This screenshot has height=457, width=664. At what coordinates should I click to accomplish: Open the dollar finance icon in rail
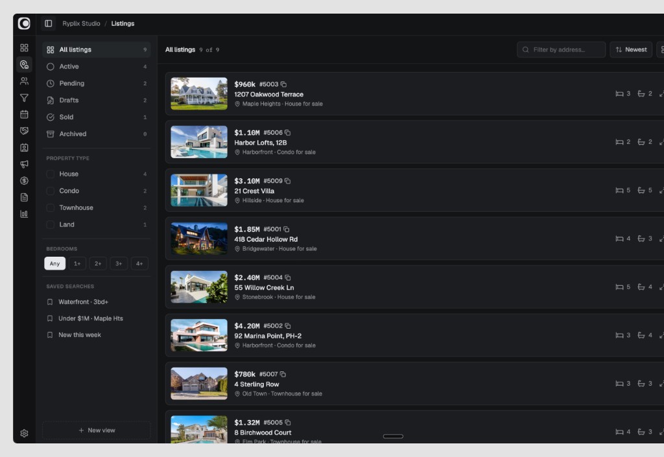pos(24,181)
